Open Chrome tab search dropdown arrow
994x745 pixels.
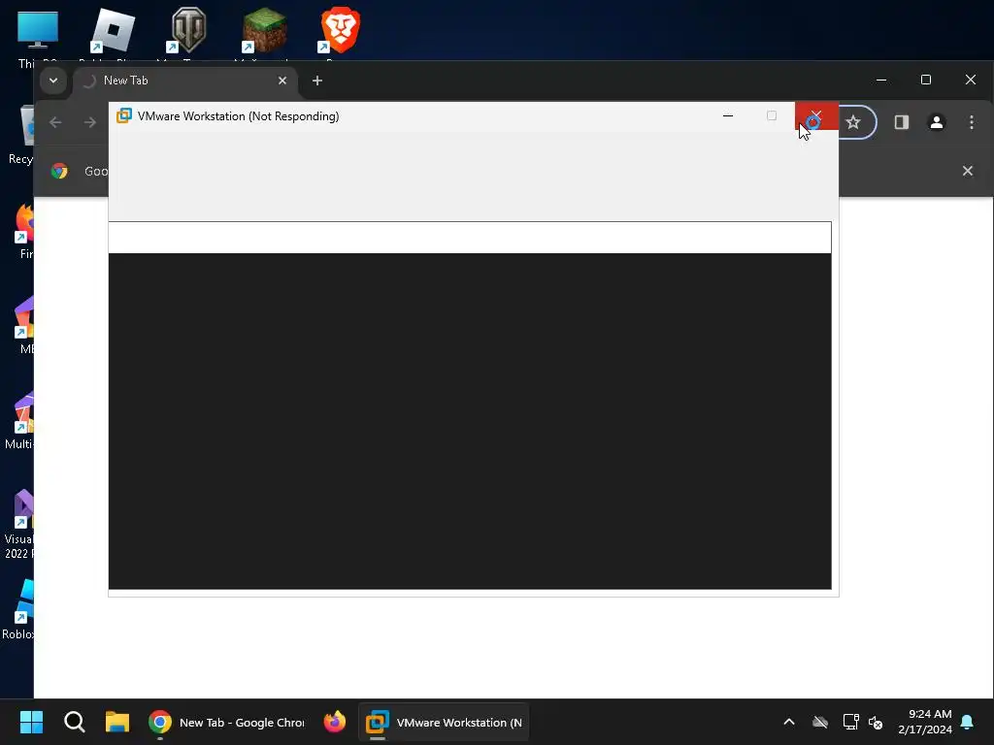coord(53,81)
